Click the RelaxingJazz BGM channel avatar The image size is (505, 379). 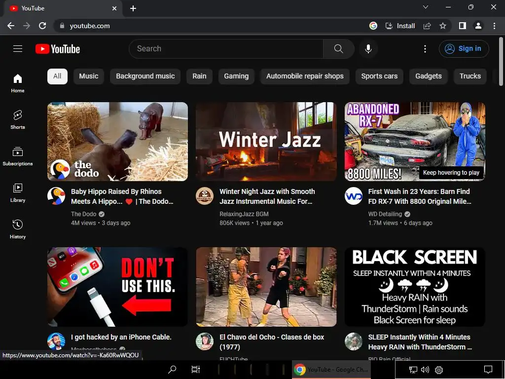coord(205,196)
